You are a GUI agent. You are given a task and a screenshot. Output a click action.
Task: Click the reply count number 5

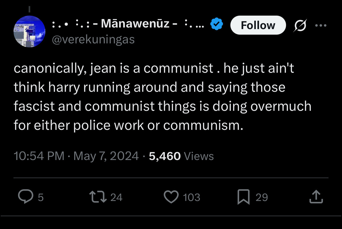point(40,198)
